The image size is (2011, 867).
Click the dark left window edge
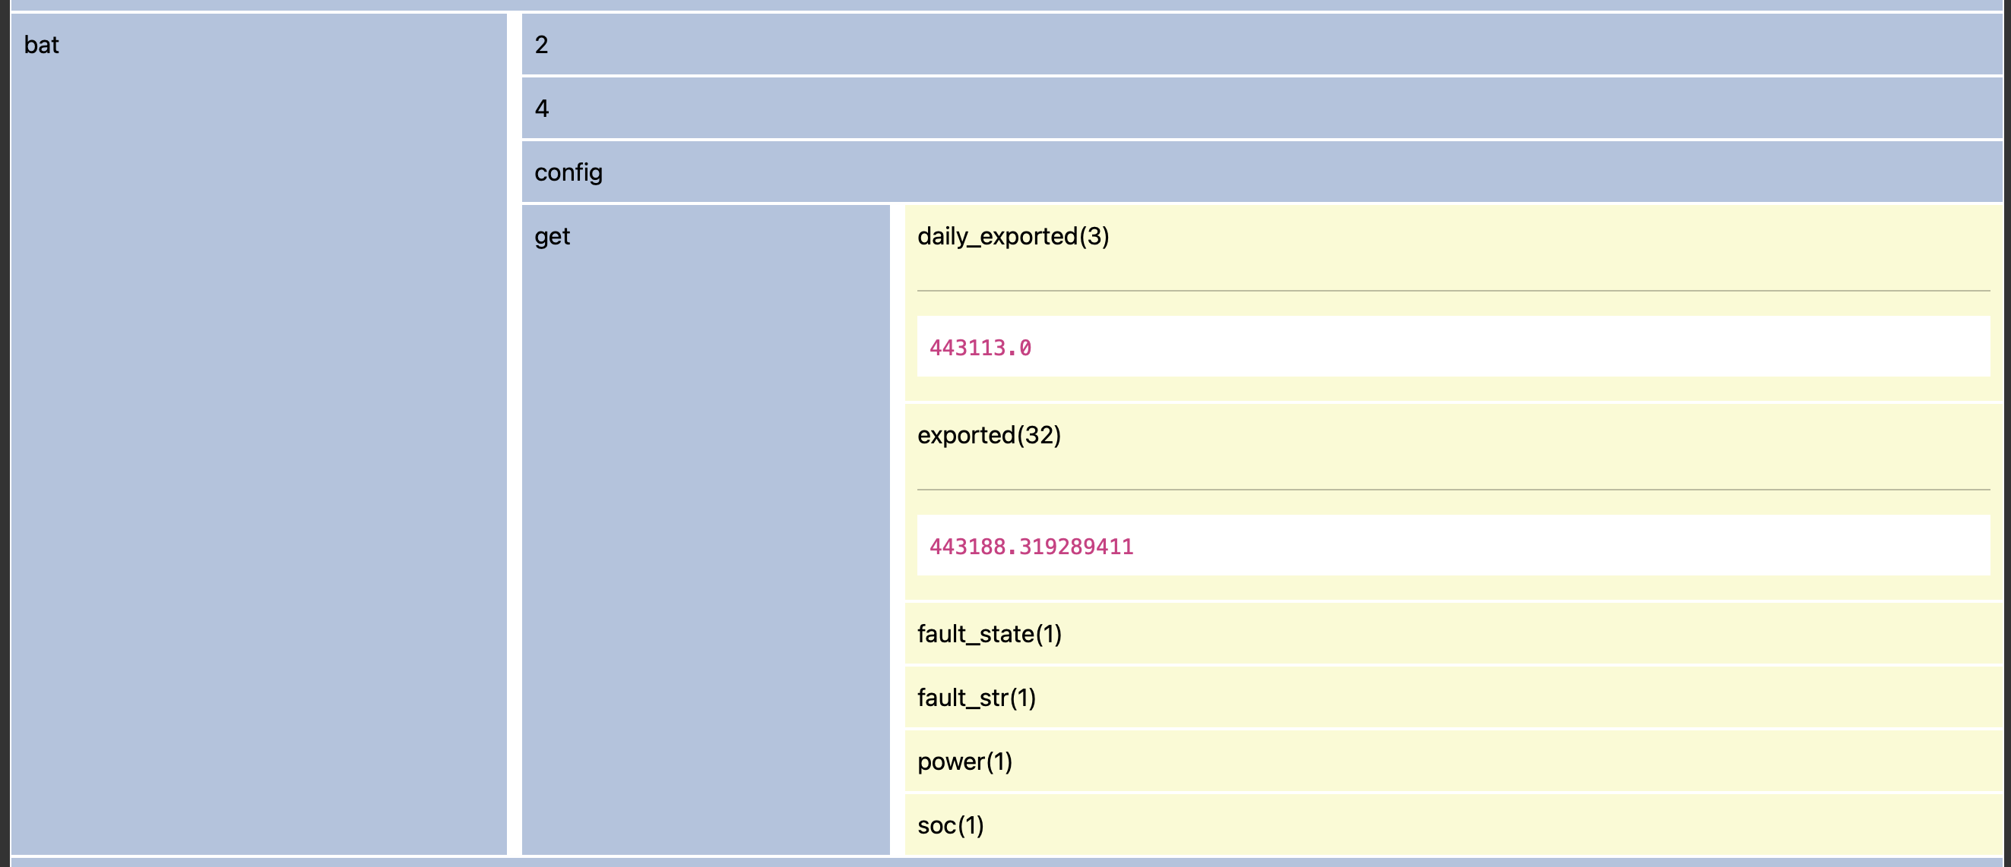[4, 433]
